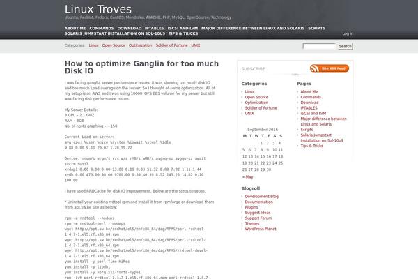Open the Ganglia Disk IO article title
Screen dimensions: 418x279
(x=141, y=67)
